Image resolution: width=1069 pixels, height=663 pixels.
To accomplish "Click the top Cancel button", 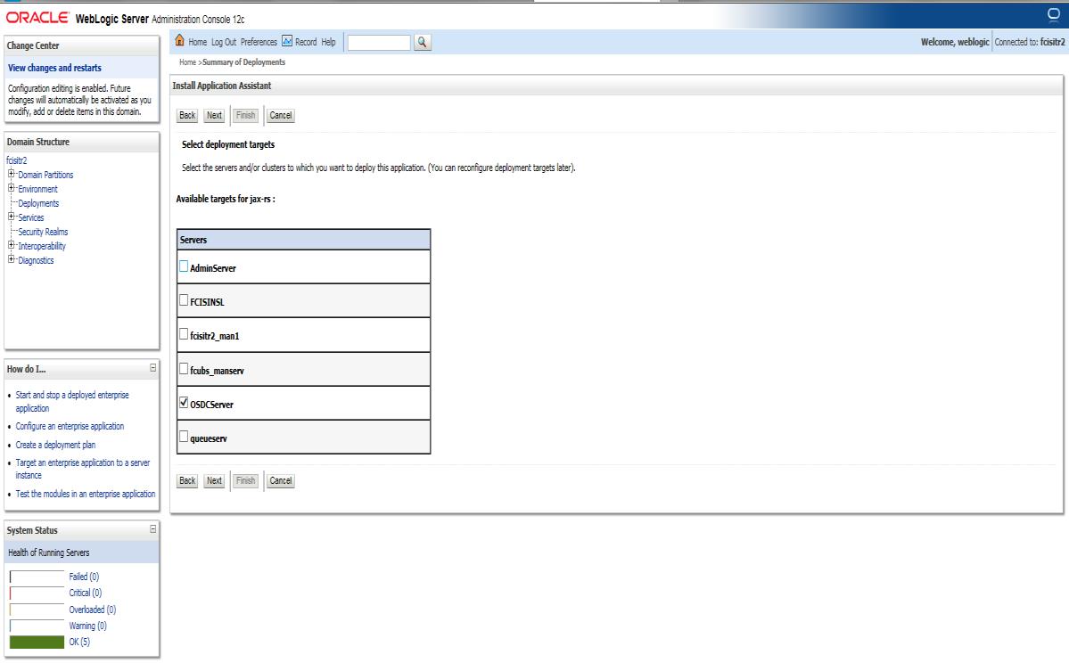I will (x=280, y=115).
